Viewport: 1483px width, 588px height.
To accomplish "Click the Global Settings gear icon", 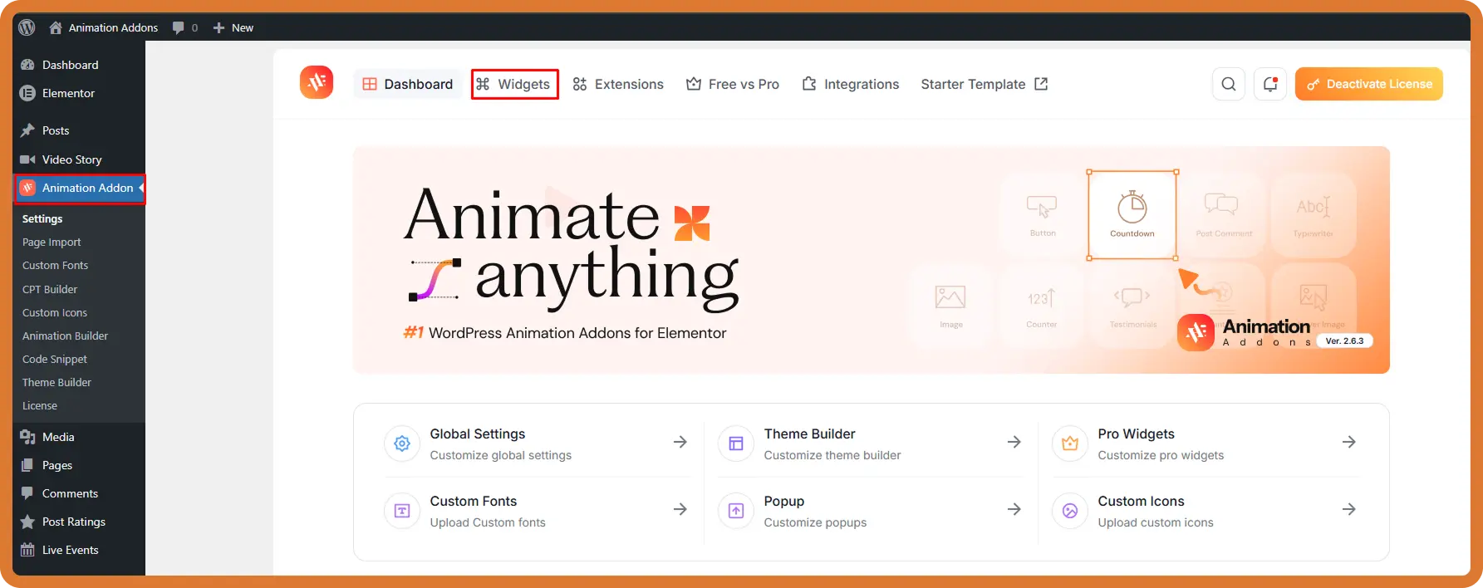I will (x=402, y=443).
